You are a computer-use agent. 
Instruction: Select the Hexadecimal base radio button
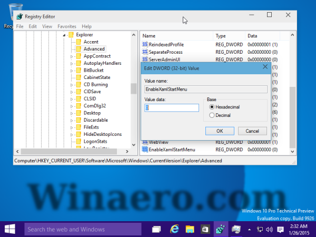click(212, 107)
